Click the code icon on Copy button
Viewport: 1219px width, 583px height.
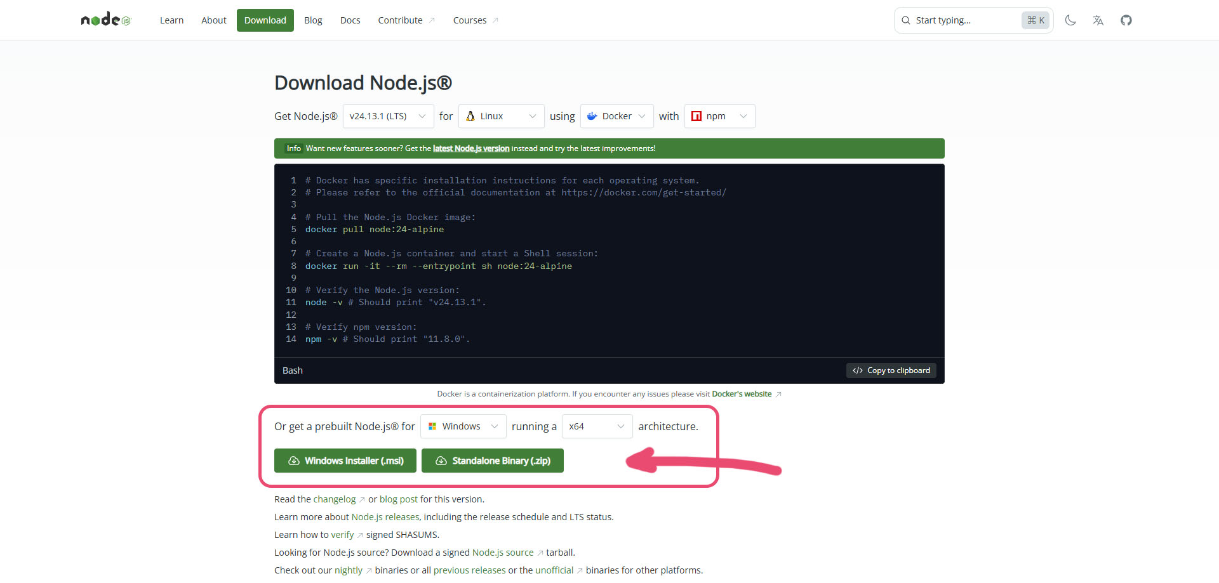[x=858, y=370]
